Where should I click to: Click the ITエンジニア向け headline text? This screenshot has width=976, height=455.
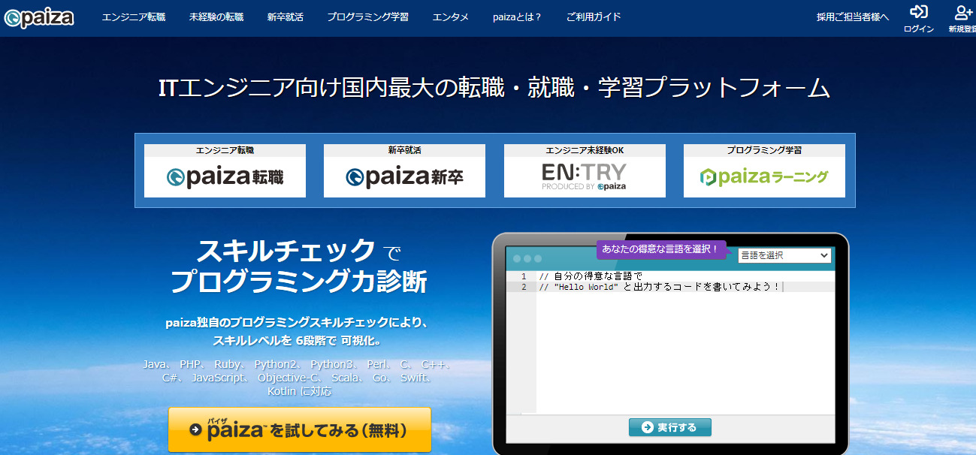tap(494, 88)
